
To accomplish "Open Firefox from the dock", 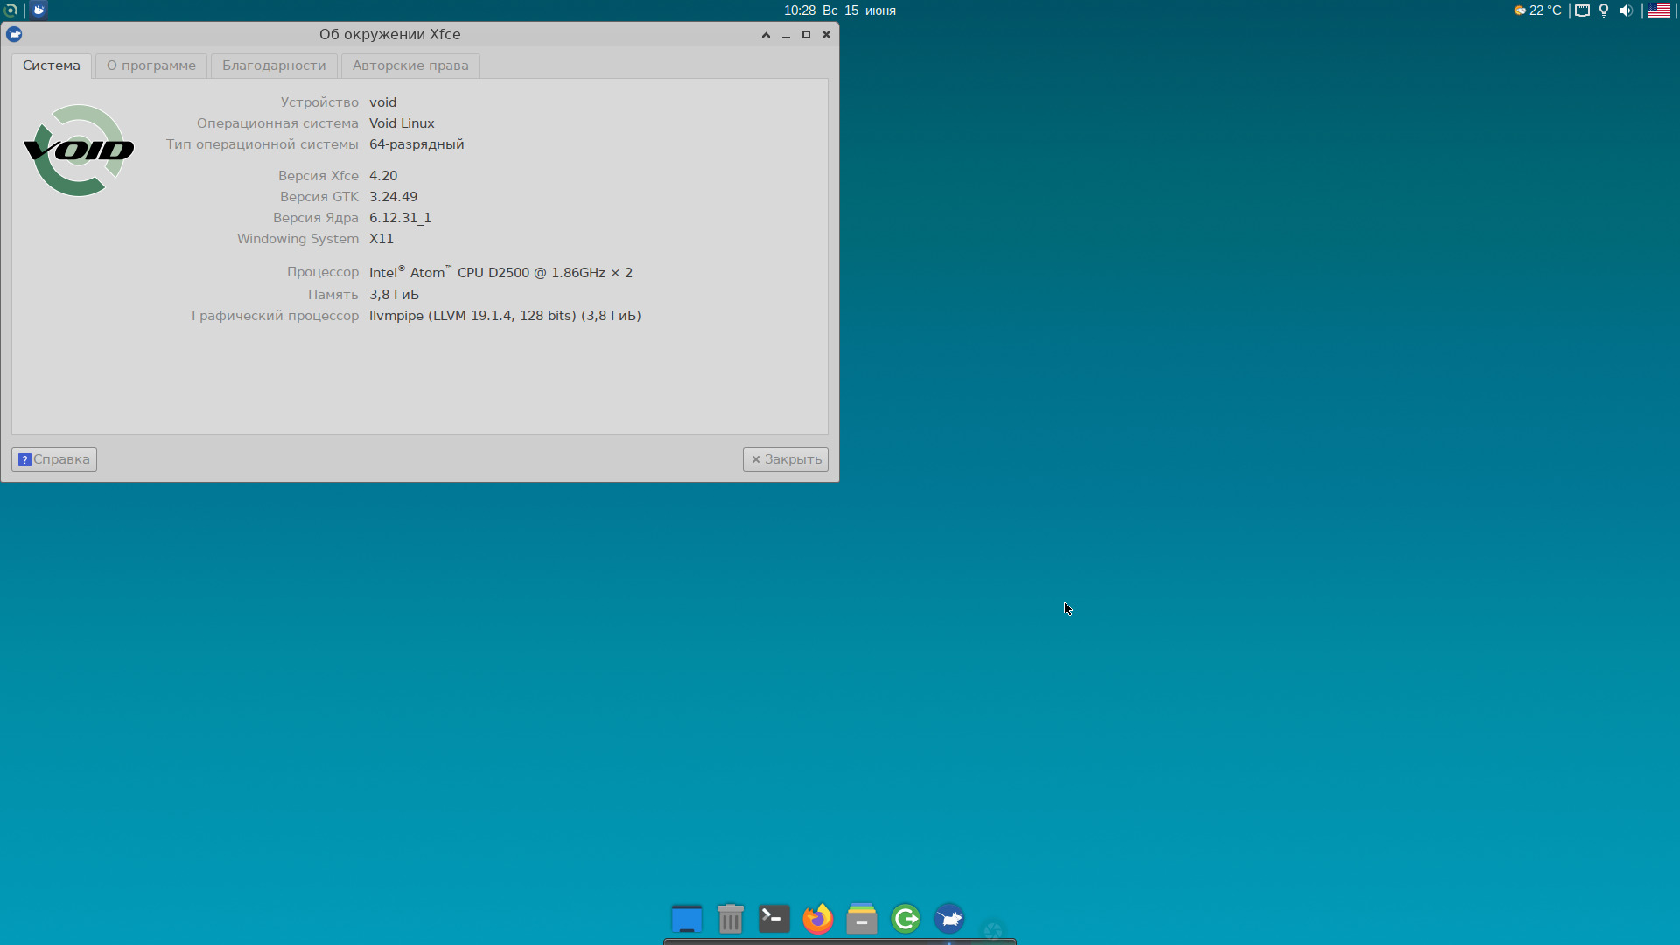I will [817, 919].
